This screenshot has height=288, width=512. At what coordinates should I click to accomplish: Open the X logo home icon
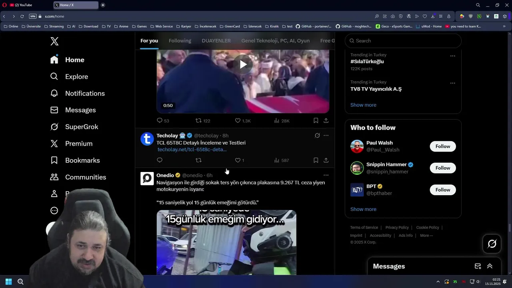(x=54, y=41)
